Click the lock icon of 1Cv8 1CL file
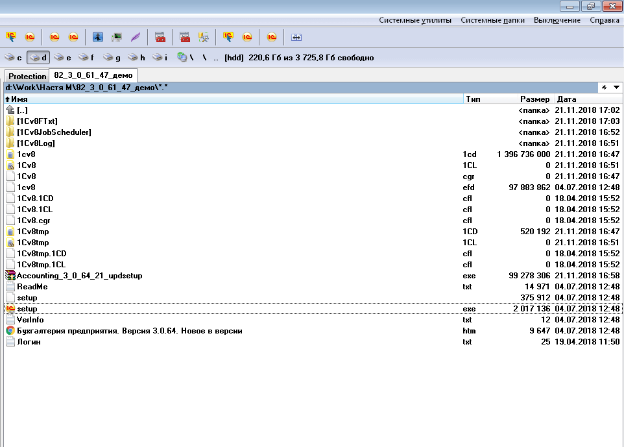Viewport: 624px width, 447px height. (x=10, y=165)
